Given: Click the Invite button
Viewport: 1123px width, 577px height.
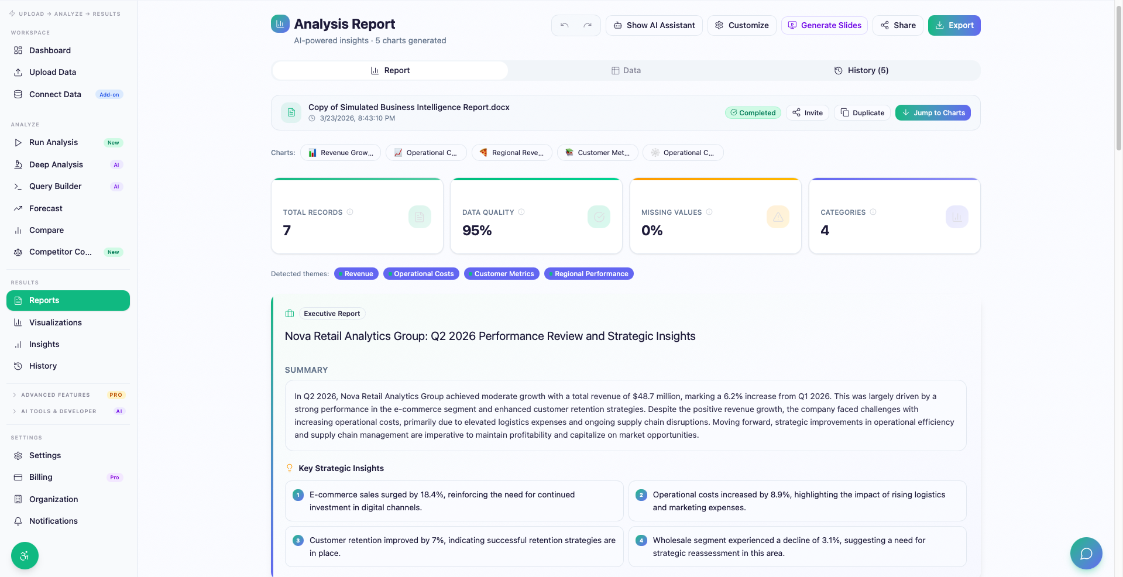Looking at the screenshot, I should click(x=808, y=112).
